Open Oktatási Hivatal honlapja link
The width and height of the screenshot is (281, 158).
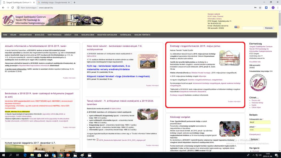[x=201, y=73]
